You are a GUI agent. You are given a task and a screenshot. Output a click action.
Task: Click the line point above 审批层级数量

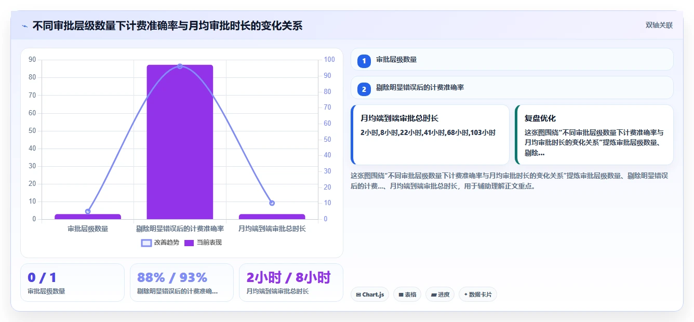click(88, 211)
